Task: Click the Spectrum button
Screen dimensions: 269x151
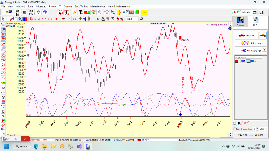Action: click(x=246, y=36)
